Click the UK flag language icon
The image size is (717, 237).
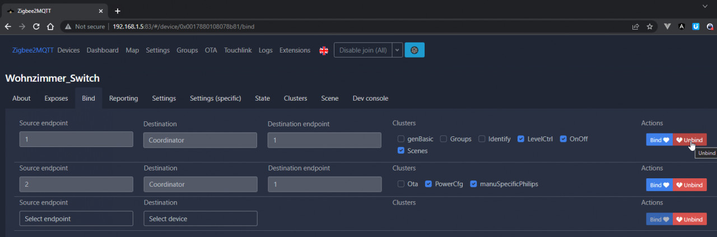(324, 50)
